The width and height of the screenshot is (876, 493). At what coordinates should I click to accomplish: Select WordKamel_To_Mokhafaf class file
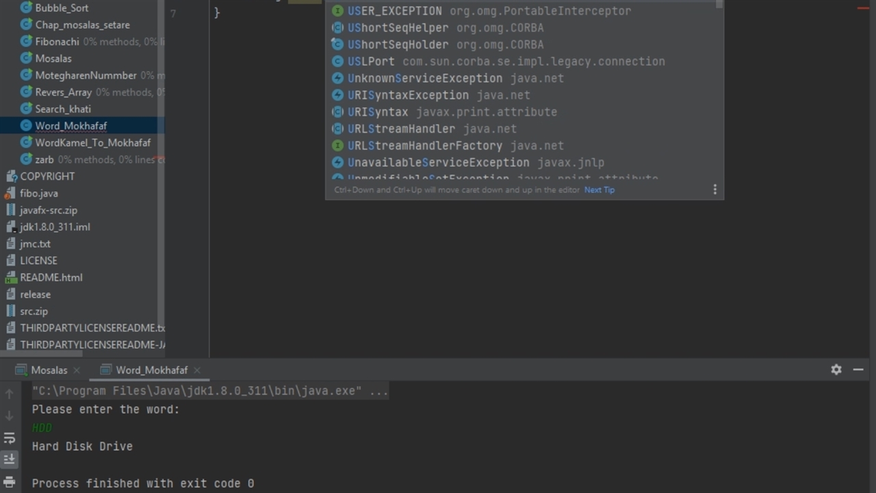[x=92, y=142]
